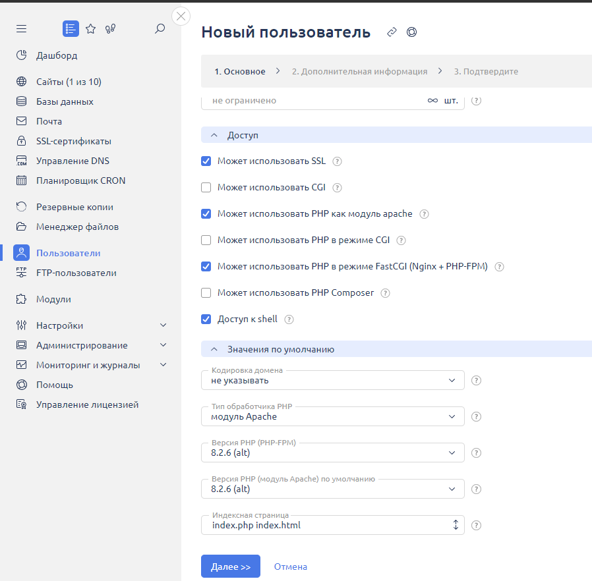Uncheck 'Может использовать SSL' checkbox
Screen dimensions: 592x581
[x=206, y=161]
